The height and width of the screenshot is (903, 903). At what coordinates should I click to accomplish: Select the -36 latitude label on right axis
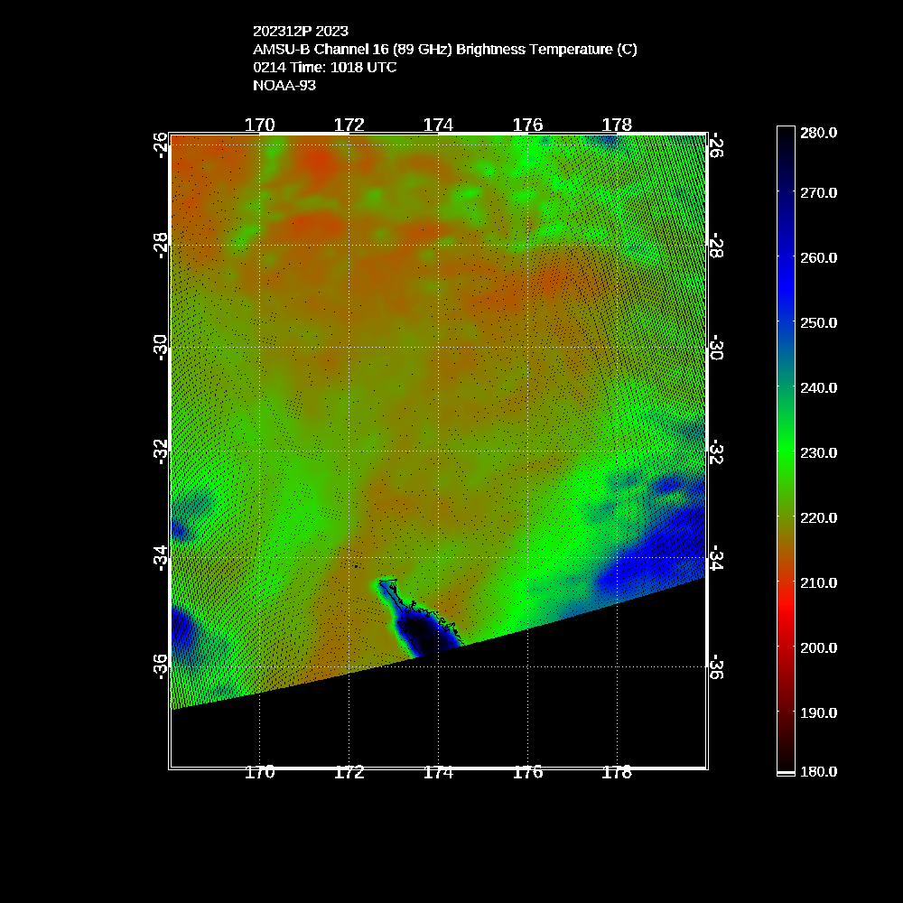[716, 667]
